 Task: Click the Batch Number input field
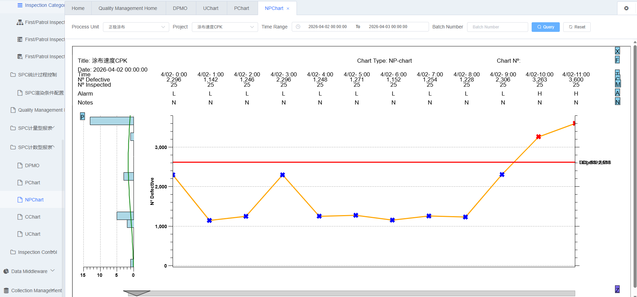click(x=497, y=27)
